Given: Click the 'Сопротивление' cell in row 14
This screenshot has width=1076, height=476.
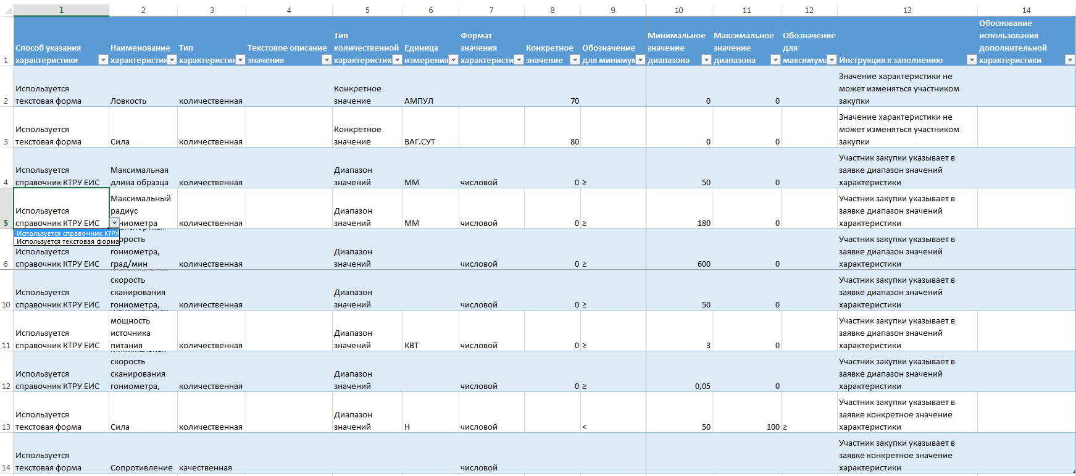Looking at the screenshot, I should (x=143, y=467).
